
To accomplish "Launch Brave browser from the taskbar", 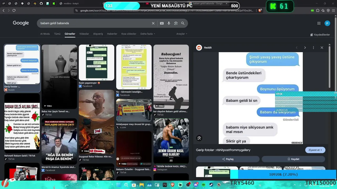I will tap(172, 185).
